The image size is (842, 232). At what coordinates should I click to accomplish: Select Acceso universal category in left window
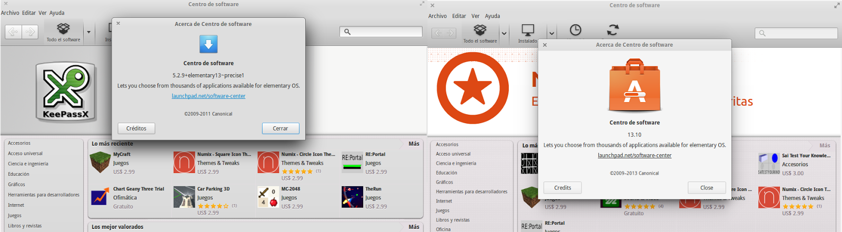tap(25, 154)
